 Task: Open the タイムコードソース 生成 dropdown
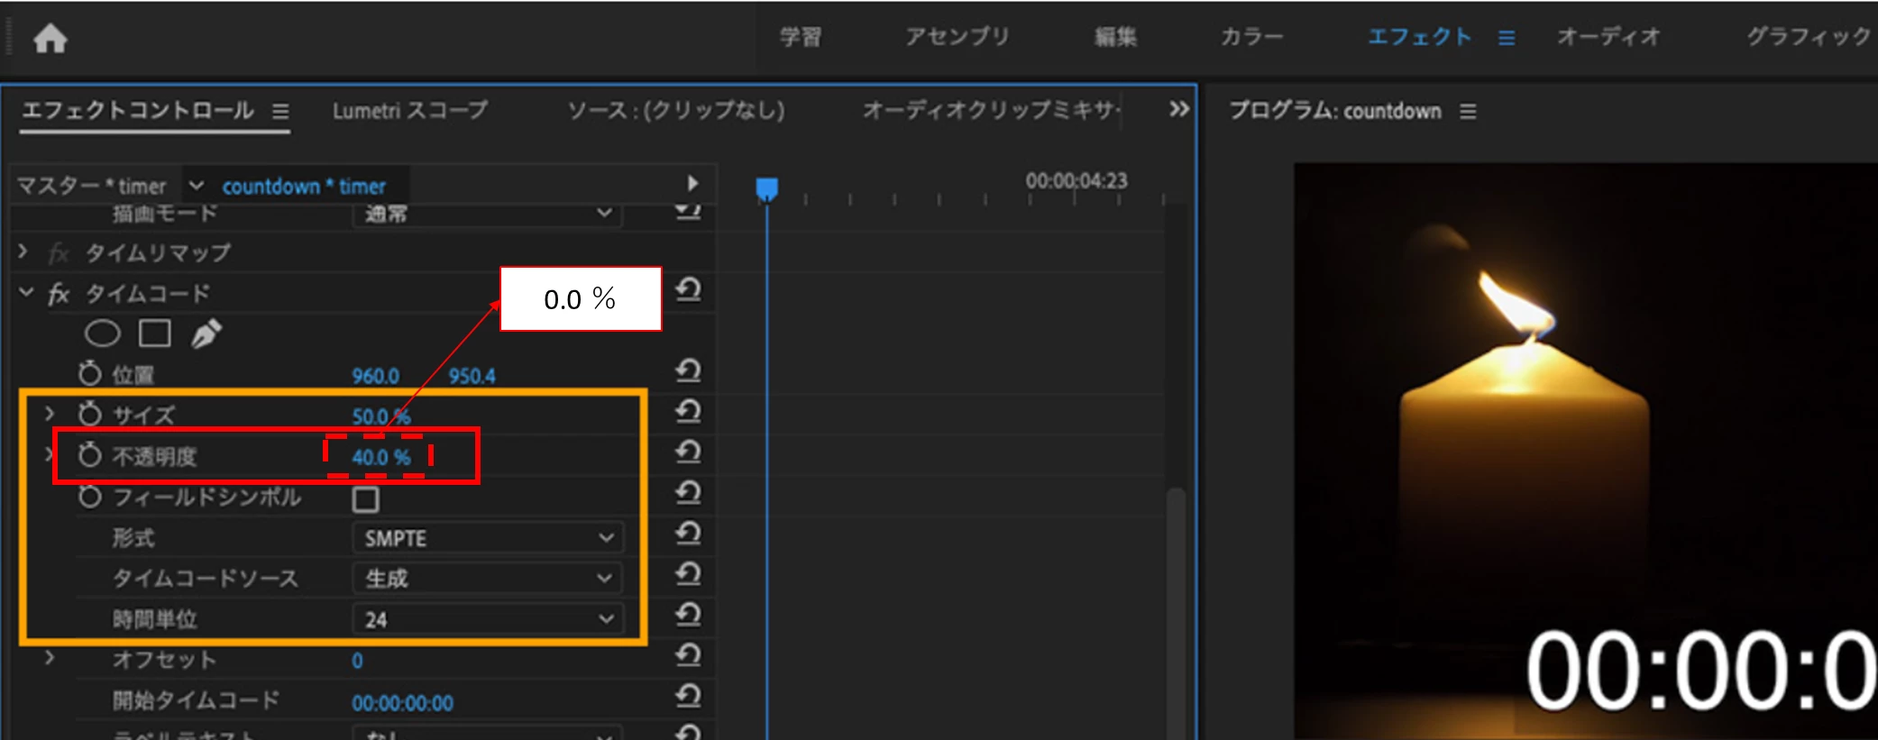pyautogui.click(x=488, y=578)
